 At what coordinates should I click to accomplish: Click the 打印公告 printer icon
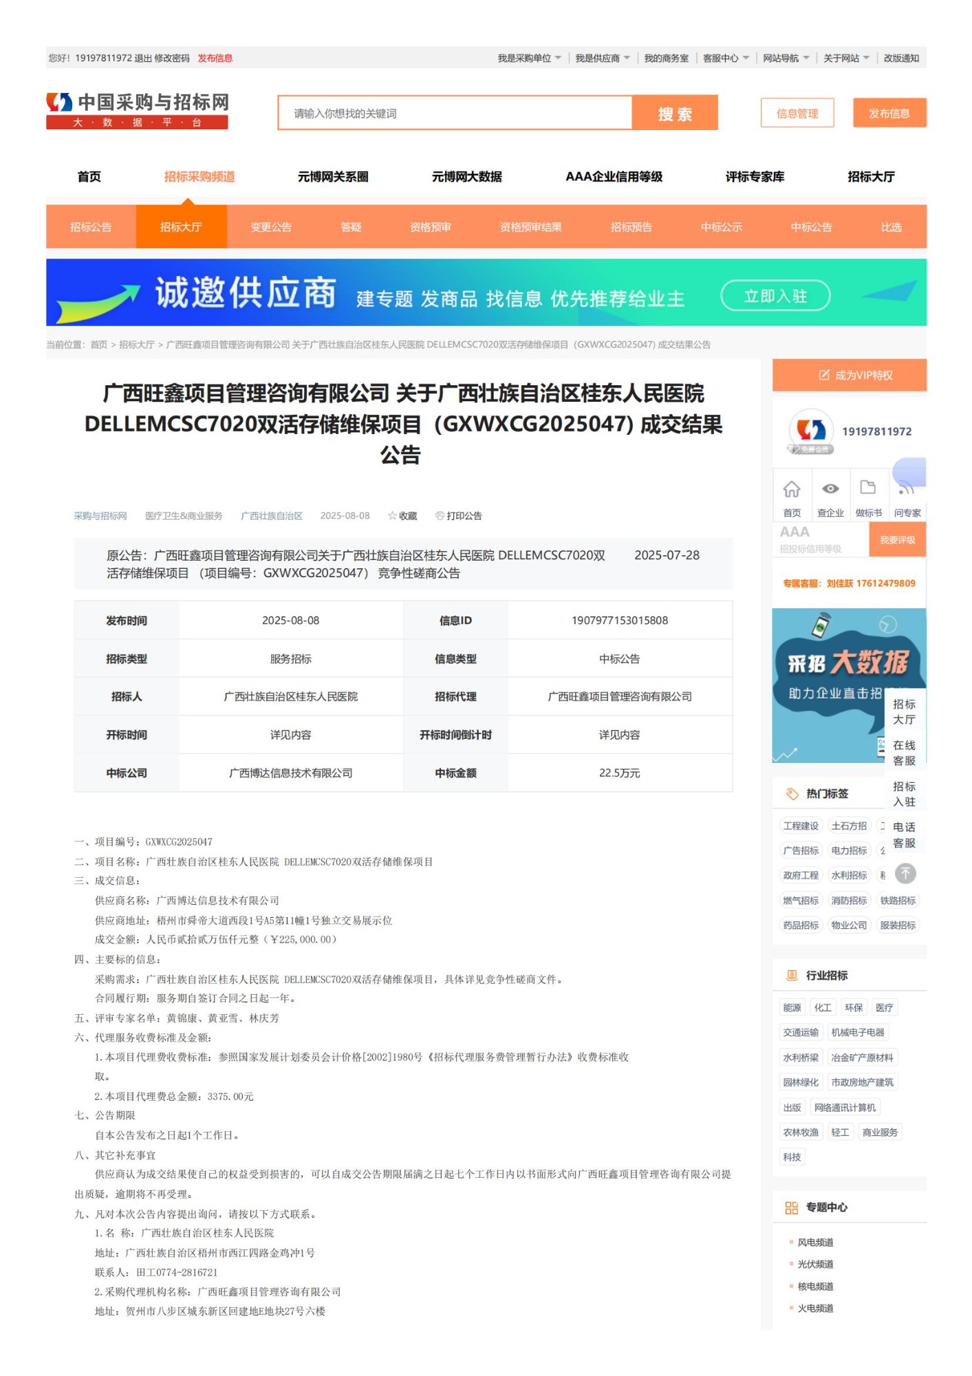click(x=440, y=515)
